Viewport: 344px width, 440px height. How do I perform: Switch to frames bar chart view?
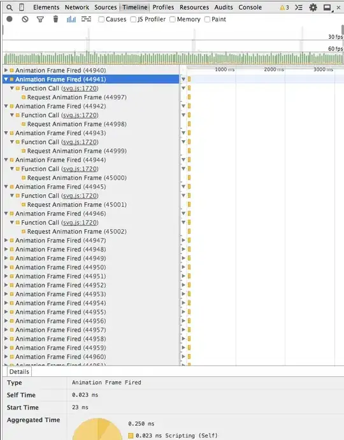point(71,19)
